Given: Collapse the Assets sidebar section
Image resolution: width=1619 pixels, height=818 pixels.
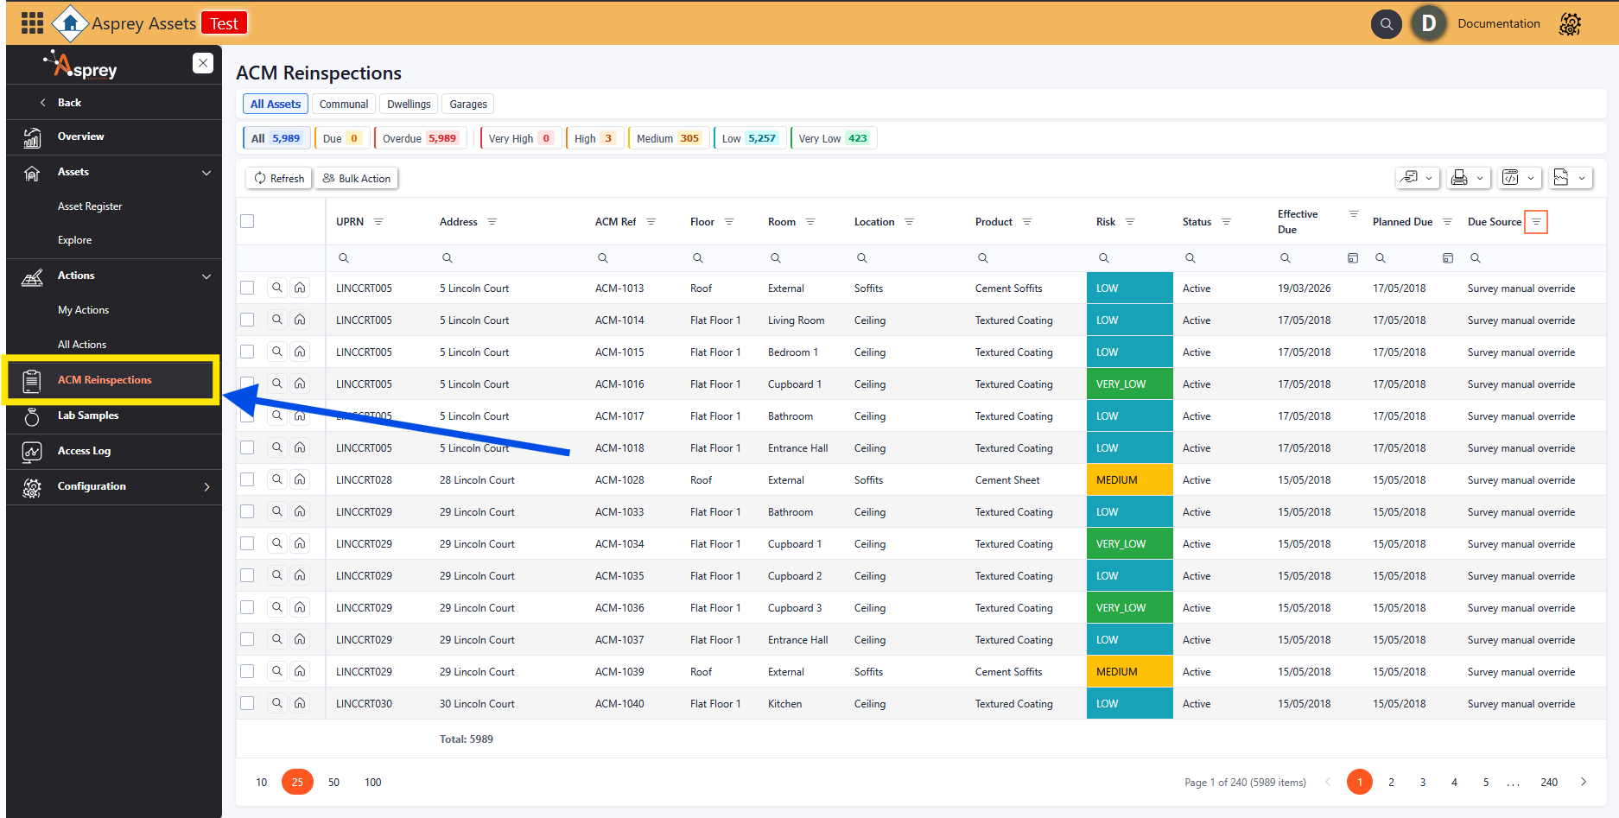Looking at the screenshot, I should tap(206, 173).
